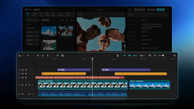This screenshot has width=194, height=109.
Task: Select Subprojects in the media sidebar
Action: (31, 28)
